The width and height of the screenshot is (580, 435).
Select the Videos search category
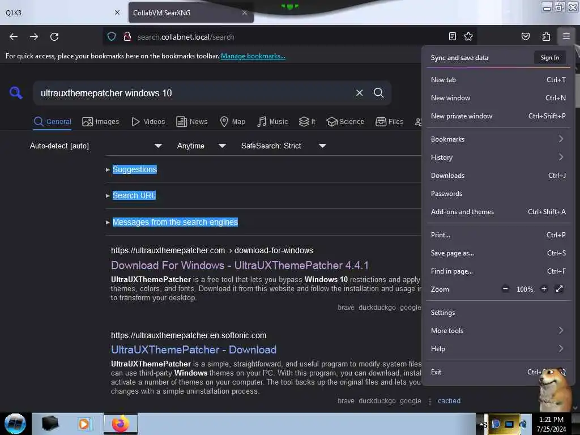point(148,121)
